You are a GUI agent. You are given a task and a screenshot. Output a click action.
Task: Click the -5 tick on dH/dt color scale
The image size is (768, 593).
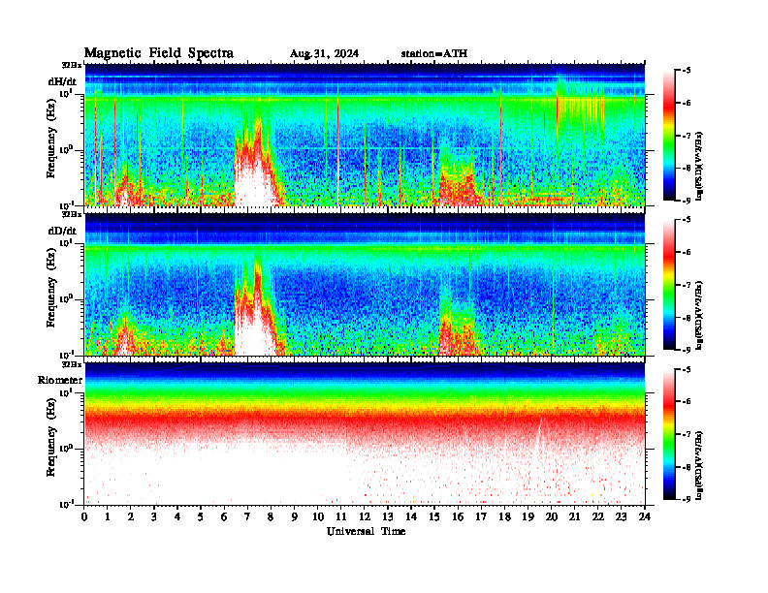(687, 71)
